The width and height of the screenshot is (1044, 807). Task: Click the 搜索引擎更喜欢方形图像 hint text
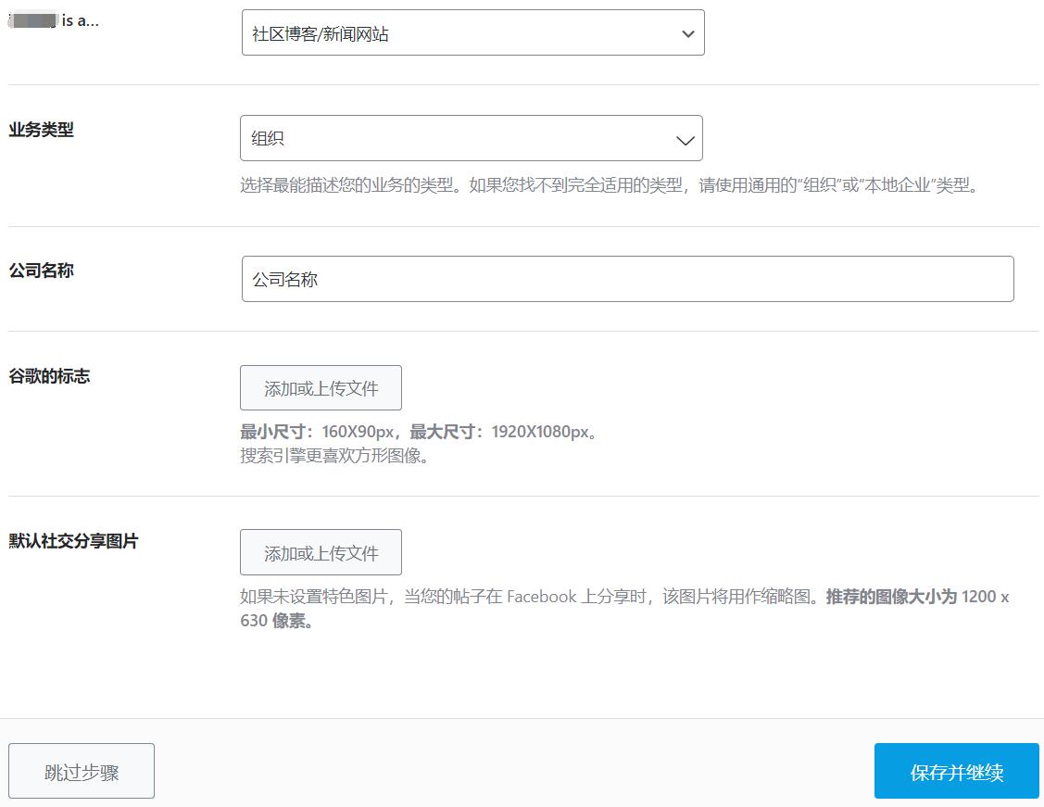[334, 456]
